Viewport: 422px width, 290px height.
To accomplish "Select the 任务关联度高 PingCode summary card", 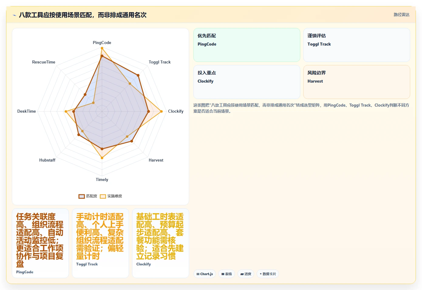I will tap(40, 243).
